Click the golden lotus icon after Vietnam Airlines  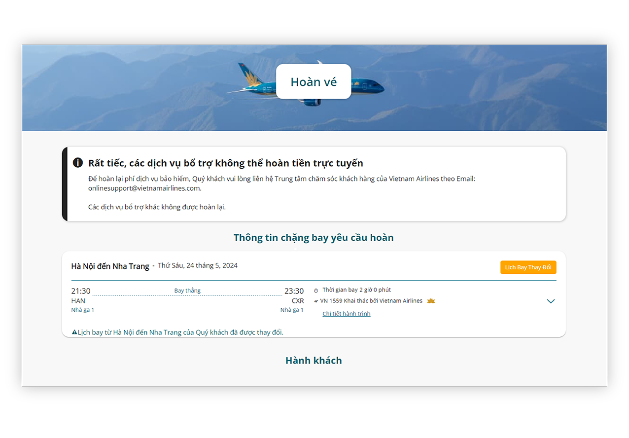(x=431, y=300)
